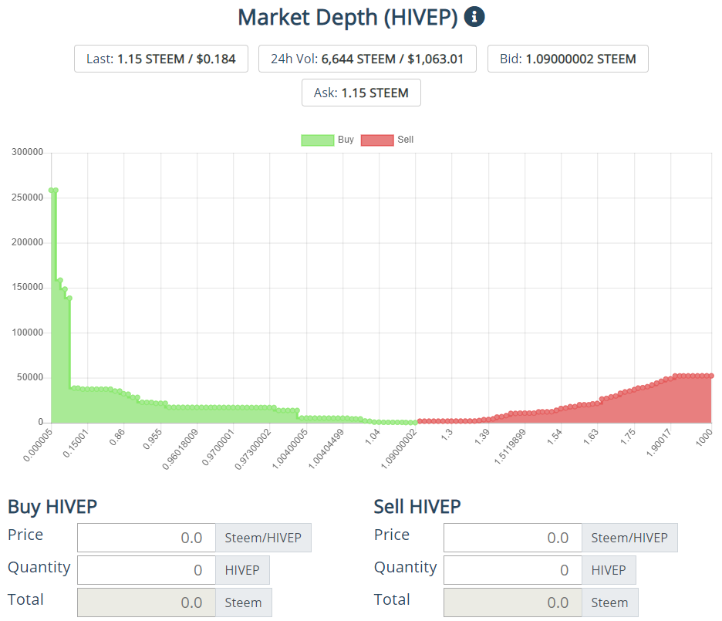Screen dimensions: 722x621
Task: Click the Market Depth (HIVEP) heading
Action: [x=348, y=18]
